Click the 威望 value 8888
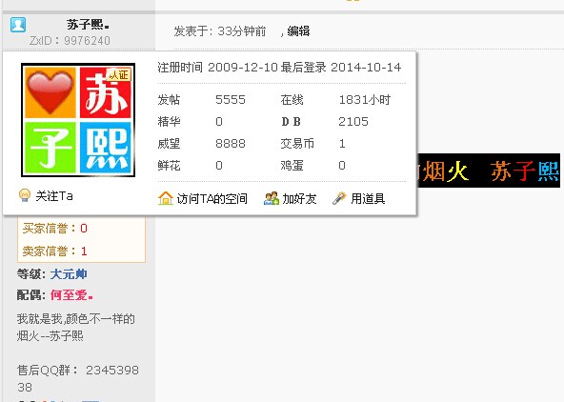564x402 pixels. (231, 144)
